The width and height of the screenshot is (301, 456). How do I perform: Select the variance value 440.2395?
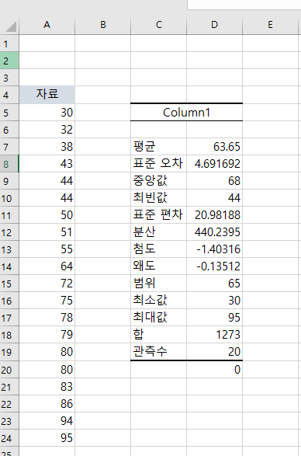tap(214, 232)
